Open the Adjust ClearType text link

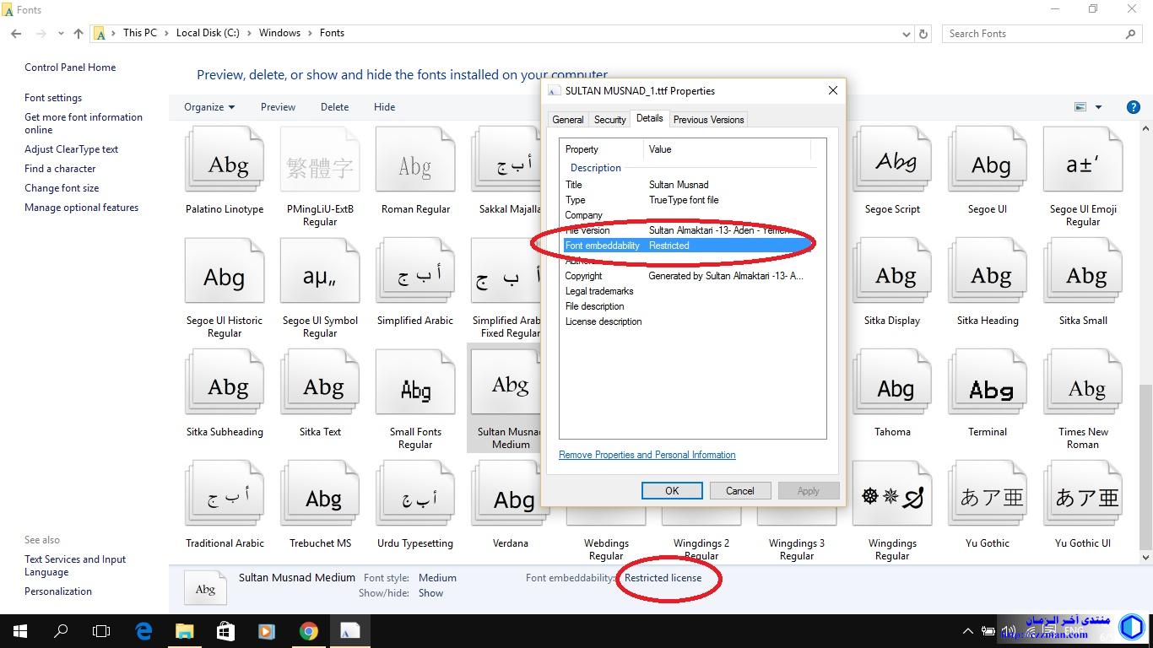click(x=71, y=149)
